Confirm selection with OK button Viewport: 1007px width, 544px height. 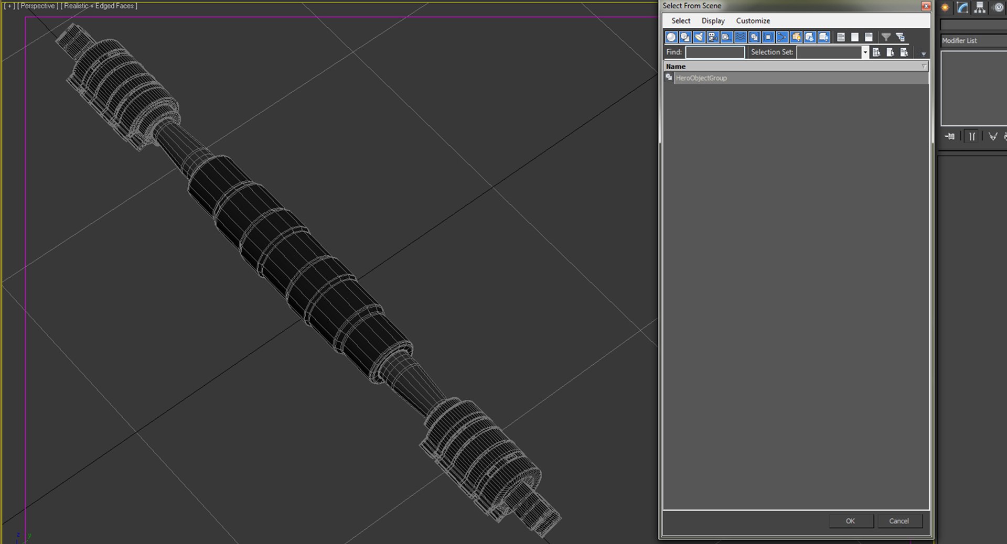851,521
